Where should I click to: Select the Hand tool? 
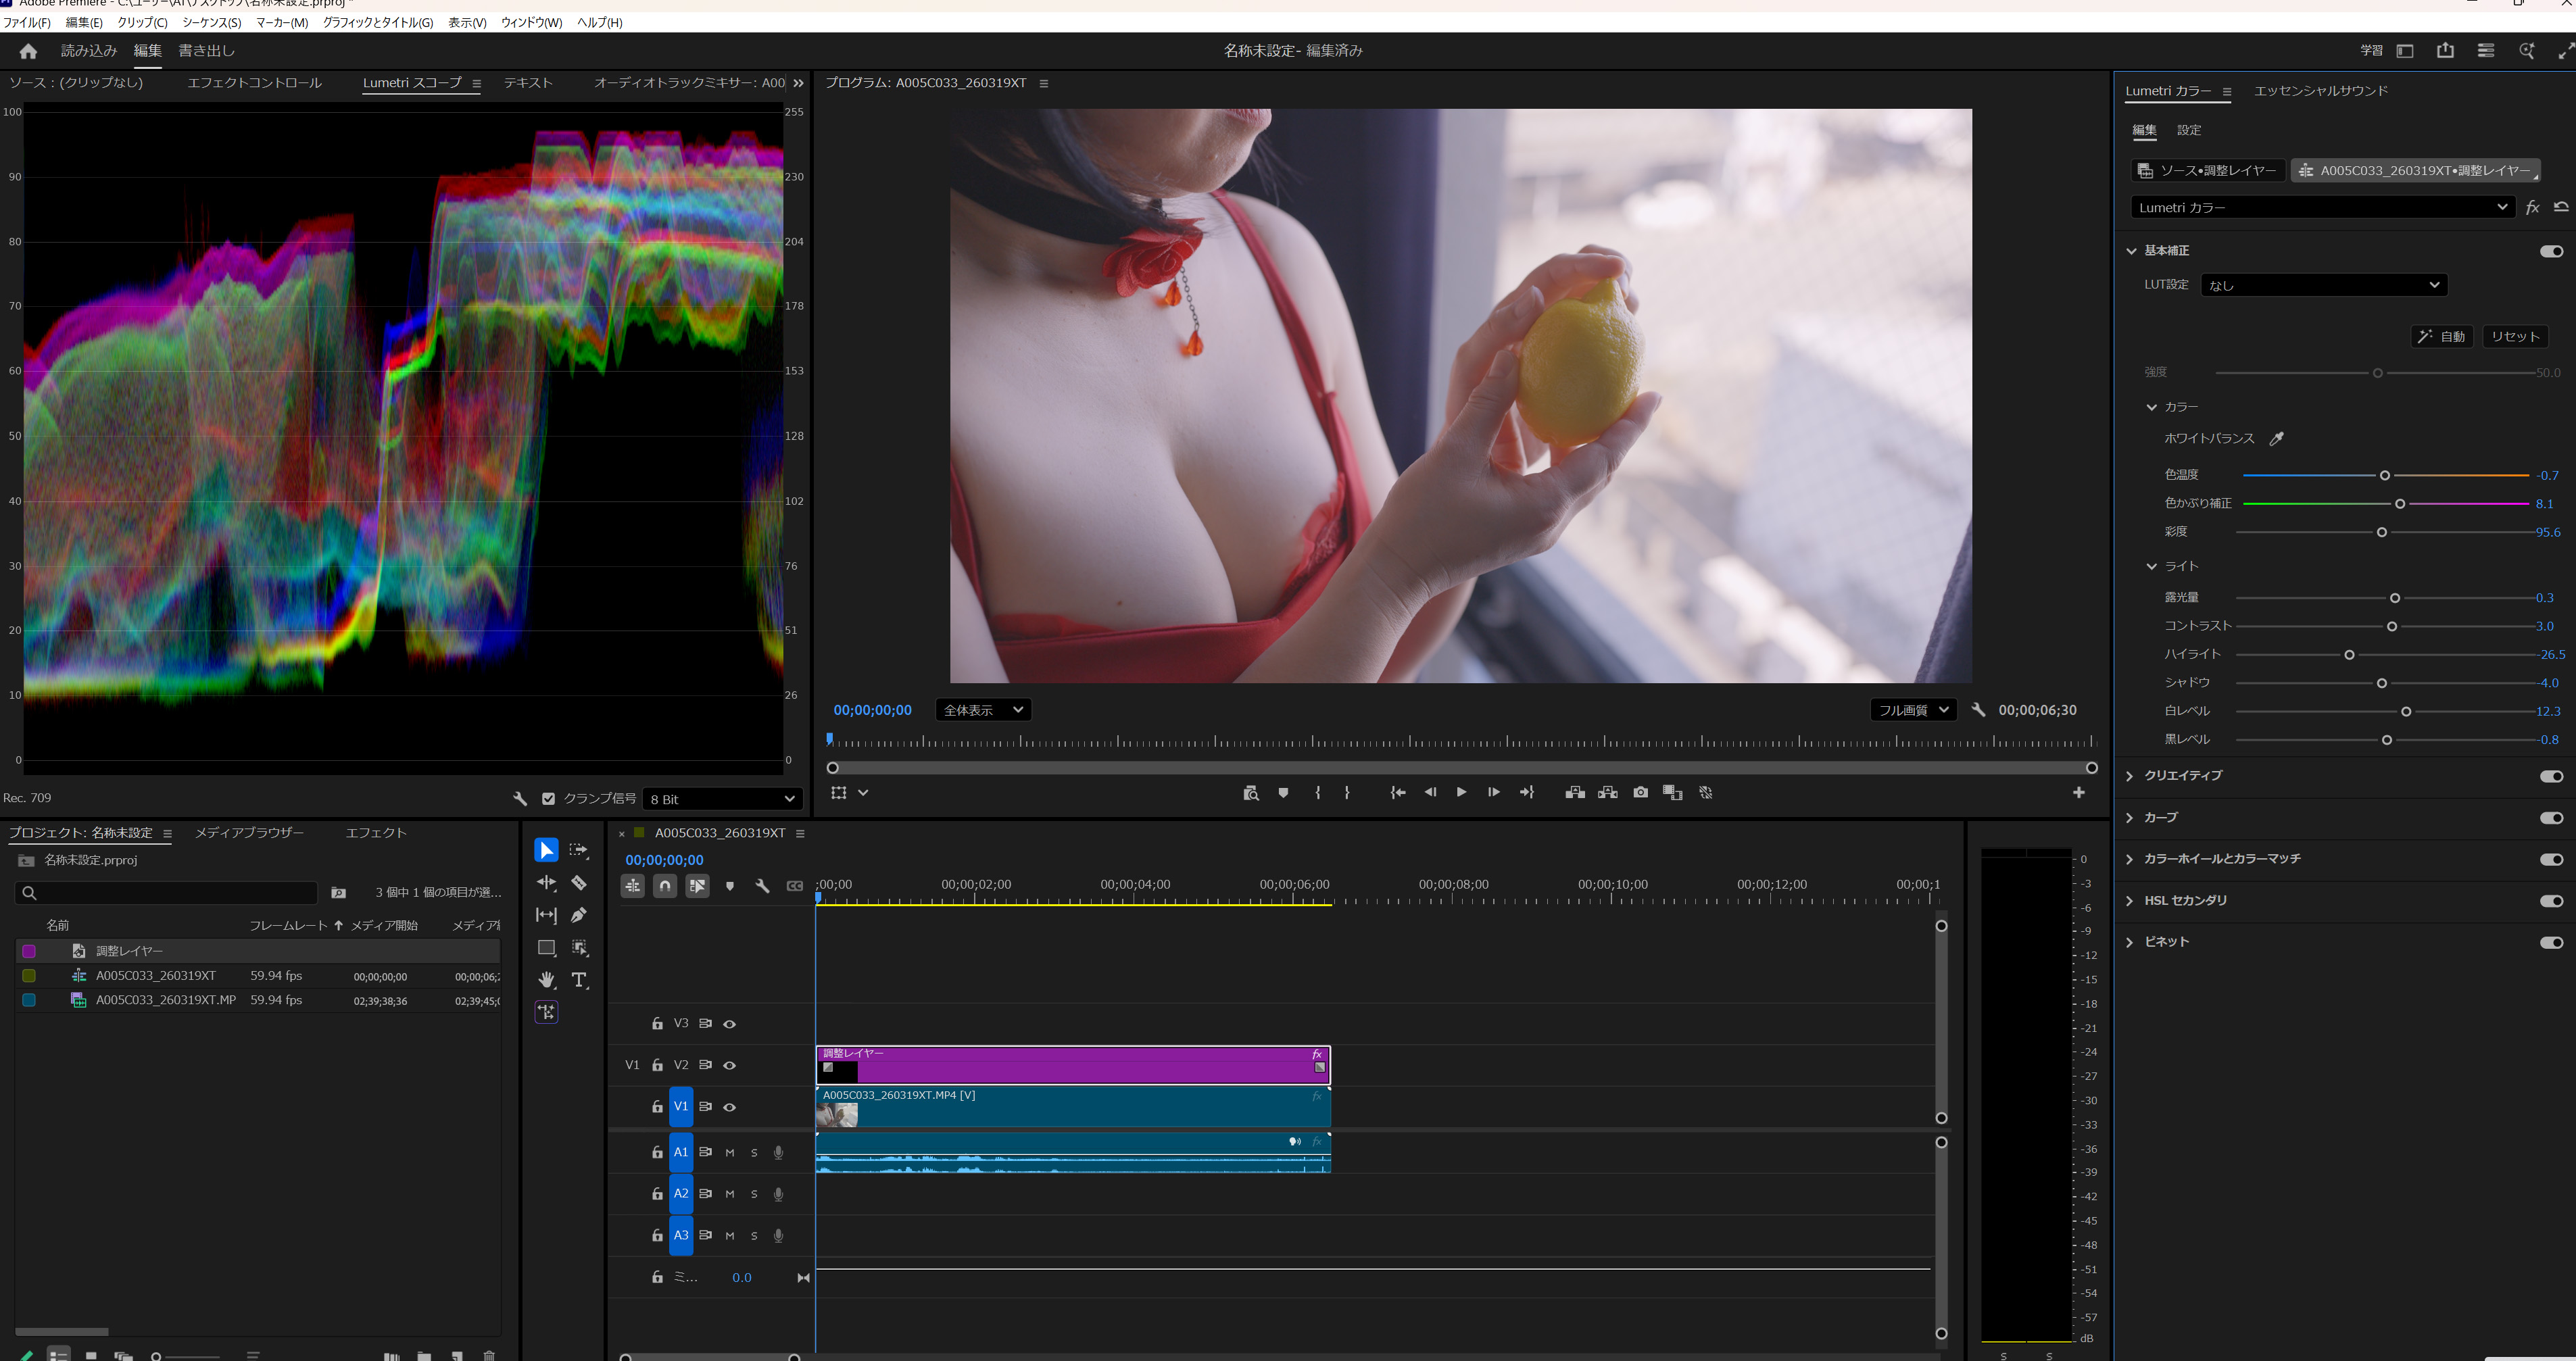click(546, 980)
